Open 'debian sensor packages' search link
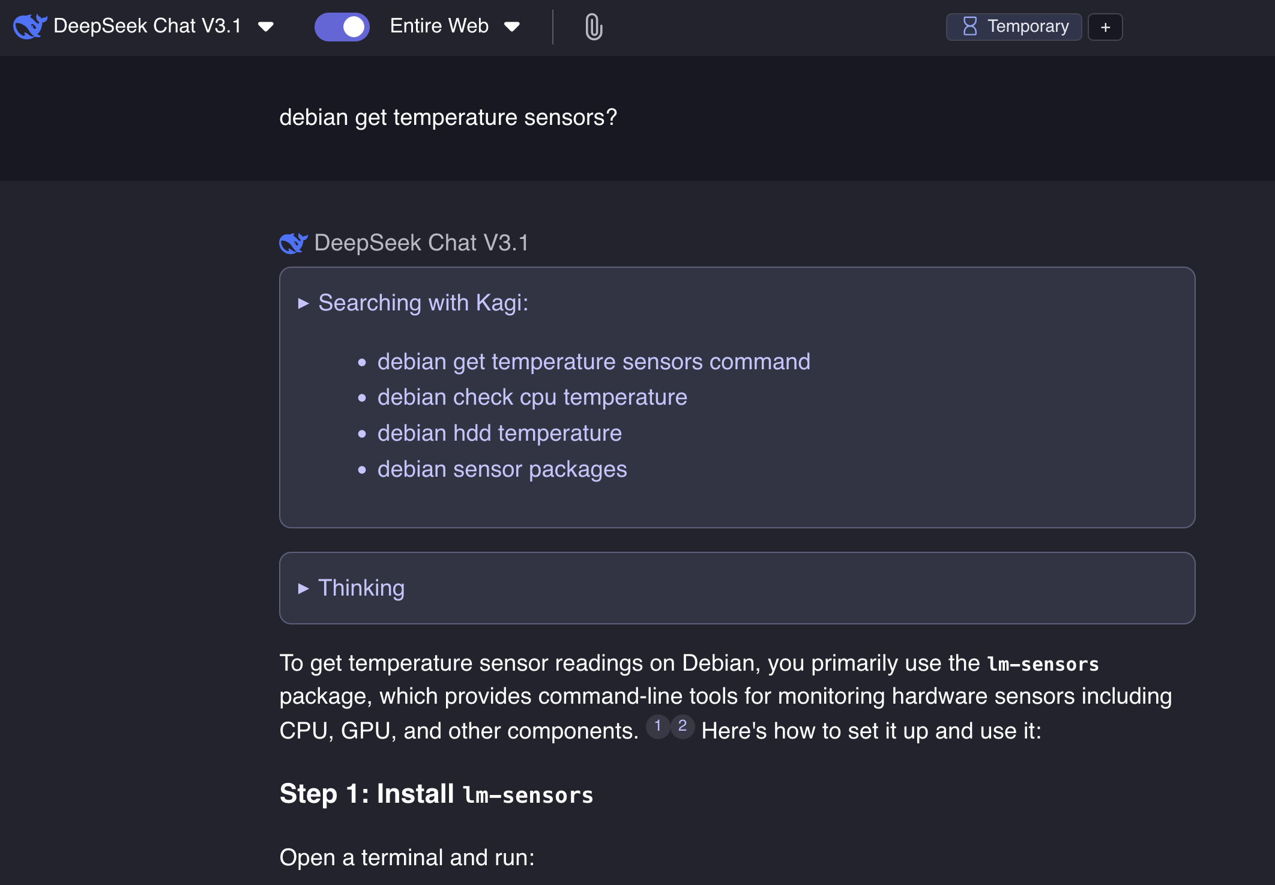The image size is (1275, 885). click(502, 470)
